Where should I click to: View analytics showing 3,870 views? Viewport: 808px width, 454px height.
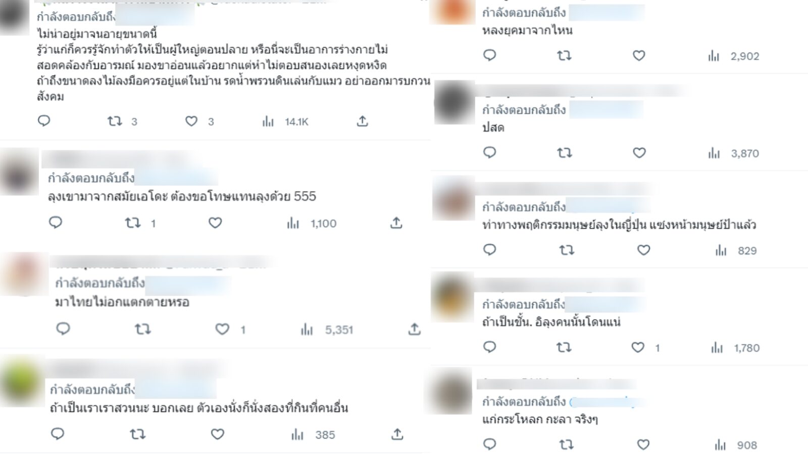coord(734,153)
